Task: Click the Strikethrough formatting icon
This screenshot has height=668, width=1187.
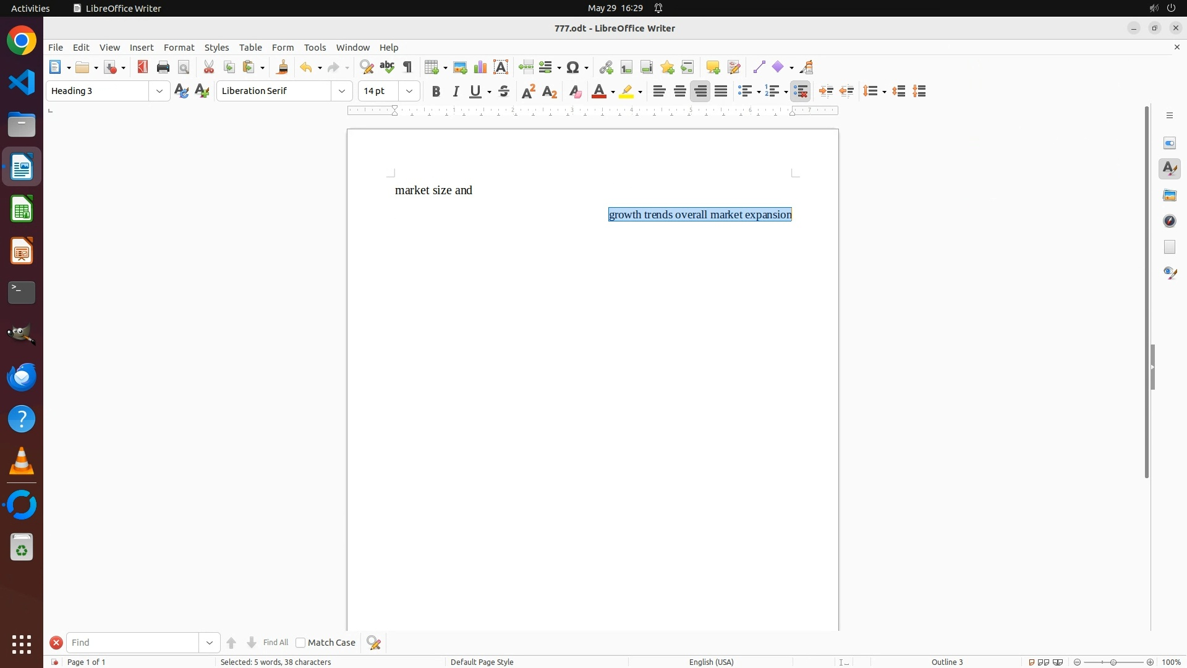Action: click(504, 92)
